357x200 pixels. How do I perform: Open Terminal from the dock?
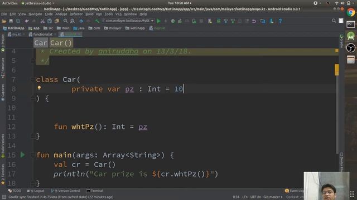pos(351,24)
